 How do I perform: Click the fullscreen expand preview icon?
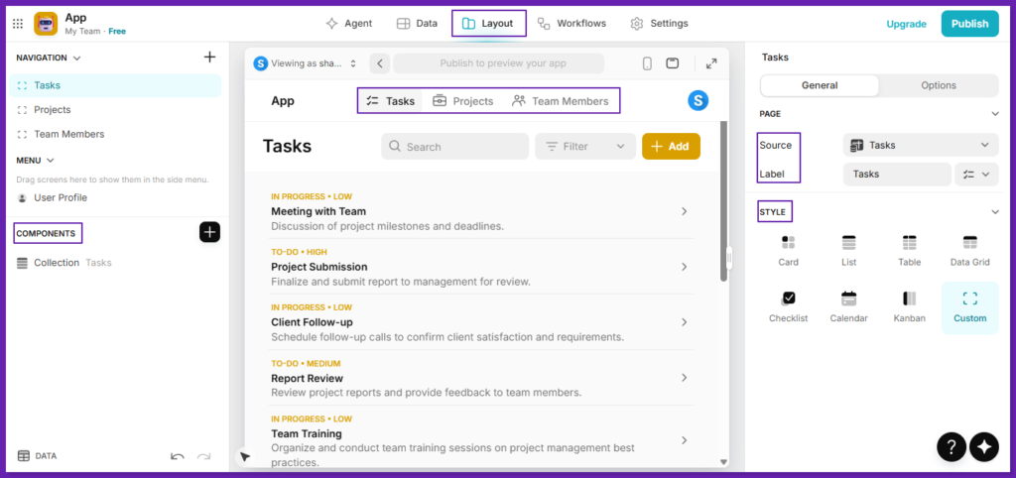tap(711, 63)
